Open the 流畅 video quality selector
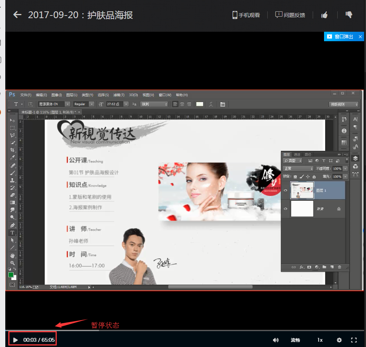 (x=295, y=340)
